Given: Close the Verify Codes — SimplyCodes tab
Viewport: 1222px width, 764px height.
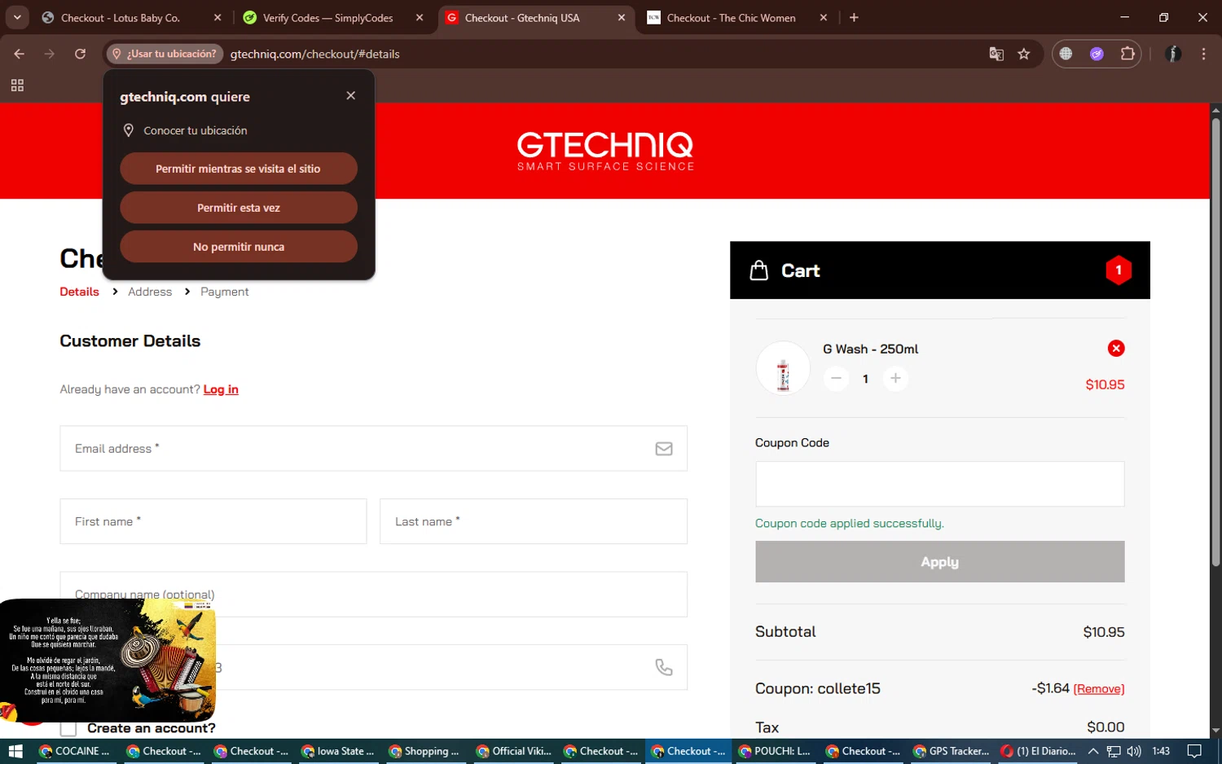Looking at the screenshot, I should click(x=420, y=18).
